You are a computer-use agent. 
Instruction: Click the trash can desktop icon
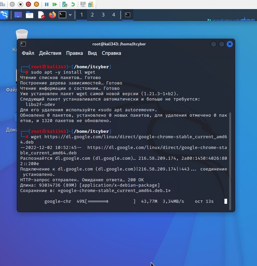click(22, 34)
